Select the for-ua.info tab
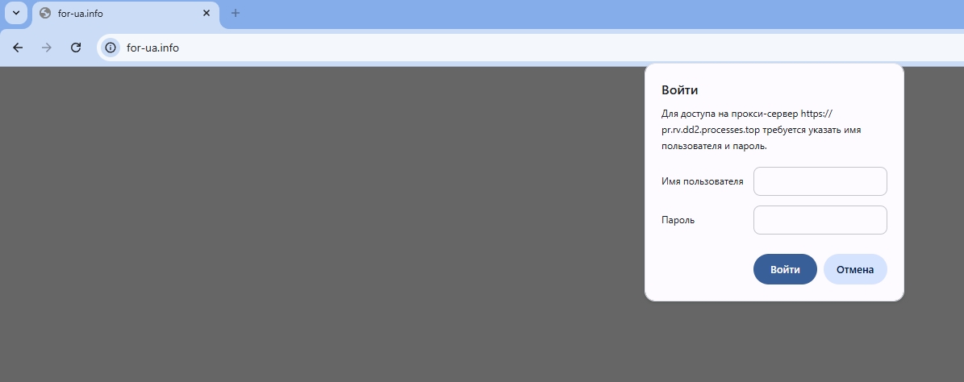The image size is (964, 382). tap(125, 14)
